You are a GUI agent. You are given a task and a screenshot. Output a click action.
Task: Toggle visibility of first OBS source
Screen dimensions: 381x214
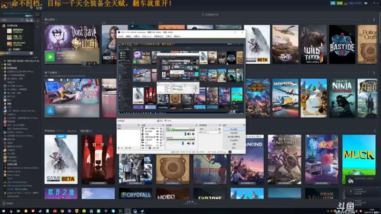(158, 128)
